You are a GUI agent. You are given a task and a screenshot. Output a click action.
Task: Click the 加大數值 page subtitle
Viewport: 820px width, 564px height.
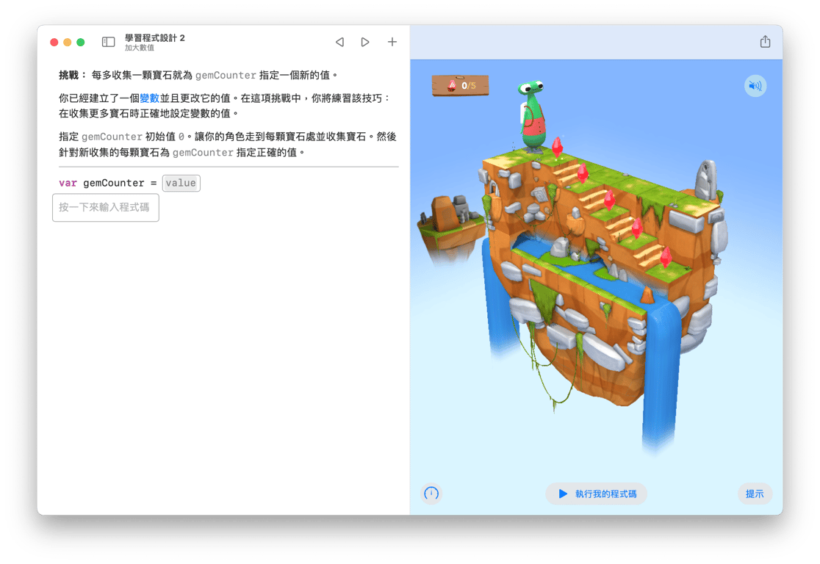tap(140, 48)
